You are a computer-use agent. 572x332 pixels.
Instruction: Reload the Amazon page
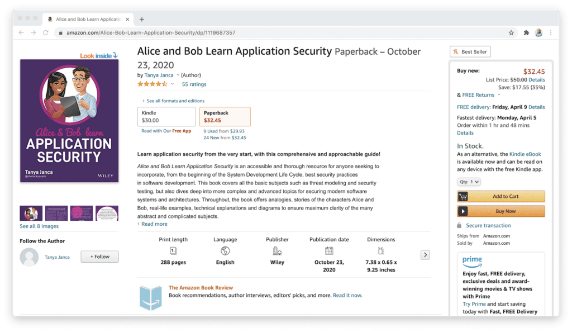pos(46,32)
